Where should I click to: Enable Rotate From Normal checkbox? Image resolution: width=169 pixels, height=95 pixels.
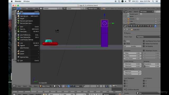pos(144,44)
